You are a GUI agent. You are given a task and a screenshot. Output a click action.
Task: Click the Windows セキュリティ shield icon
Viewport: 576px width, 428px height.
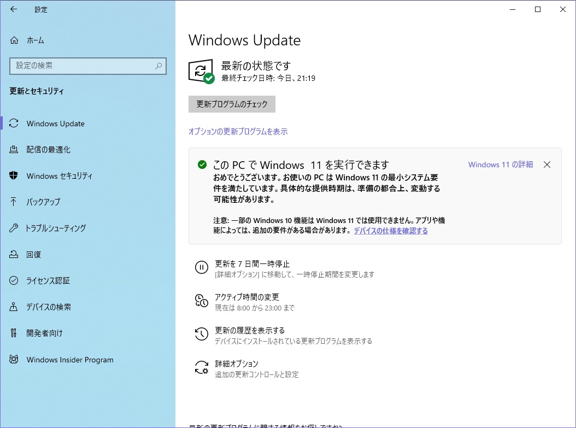[14, 175]
